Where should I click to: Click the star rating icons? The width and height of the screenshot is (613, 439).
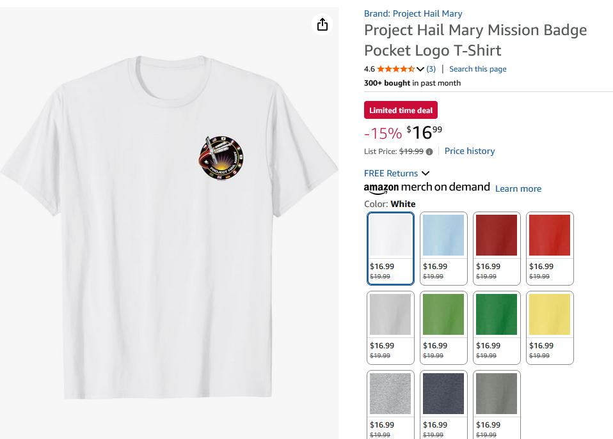click(x=395, y=69)
